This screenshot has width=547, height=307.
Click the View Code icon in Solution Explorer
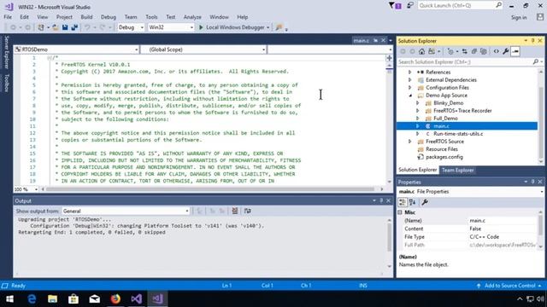pos(496,51)
